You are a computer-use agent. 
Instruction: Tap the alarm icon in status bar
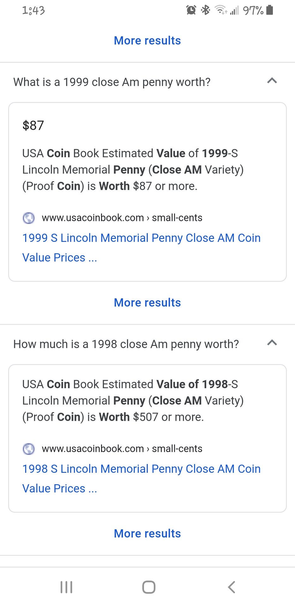point(191,10)
